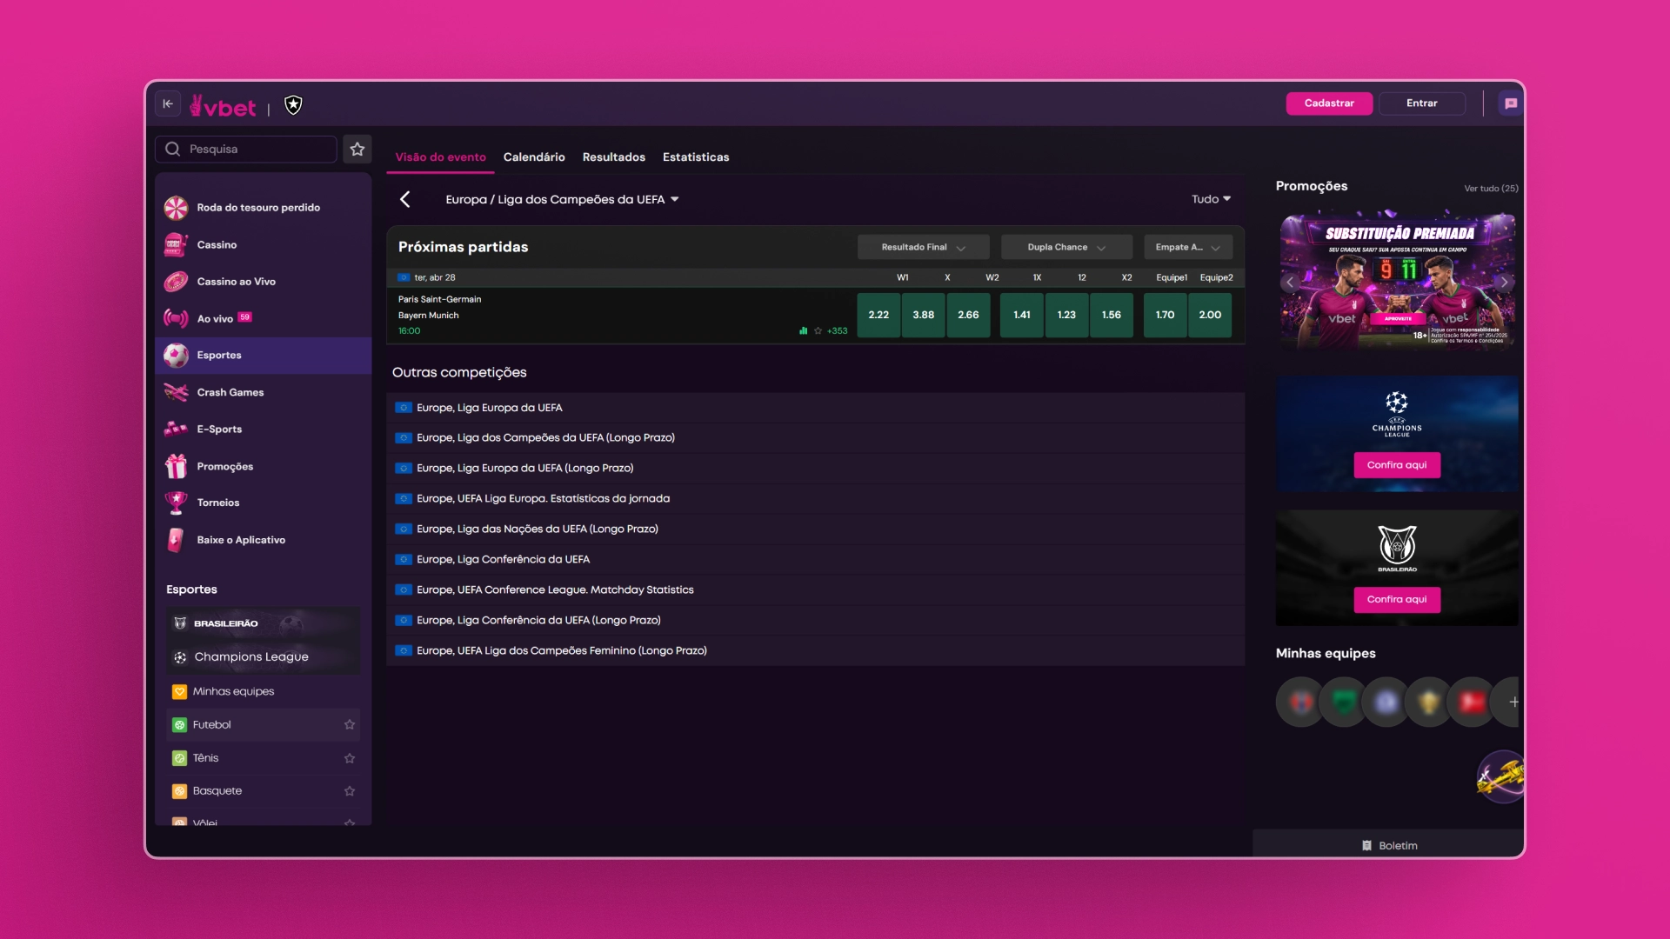Click the Botafogo shield logo in the header
Screen dimensions: 1670x939
(x=294, y=105)
